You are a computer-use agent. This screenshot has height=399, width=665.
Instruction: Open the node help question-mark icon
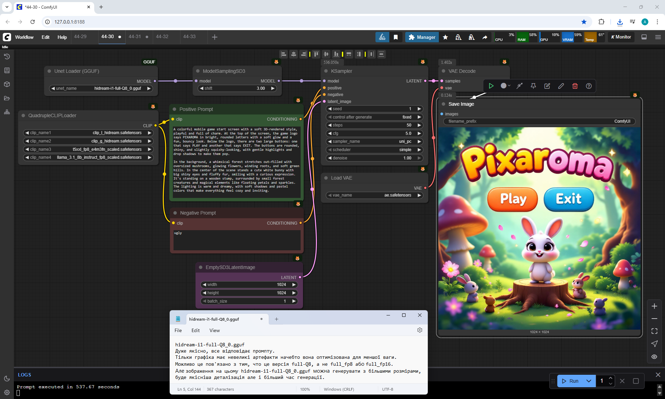point(588,86)
